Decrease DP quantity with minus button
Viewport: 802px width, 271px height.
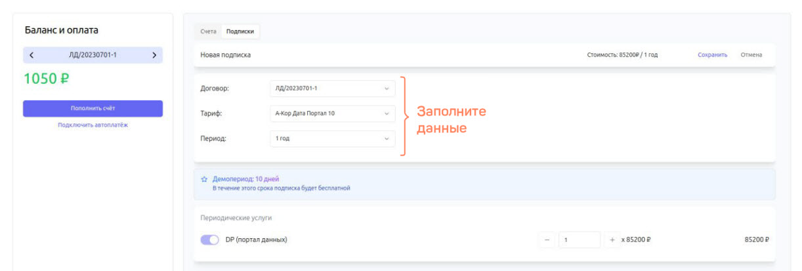(548, 240)
